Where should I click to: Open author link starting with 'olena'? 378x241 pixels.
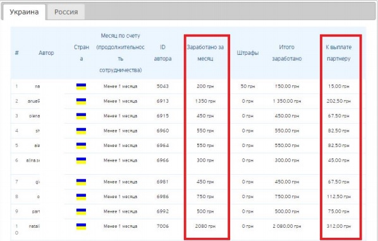[x=35, y=116]
